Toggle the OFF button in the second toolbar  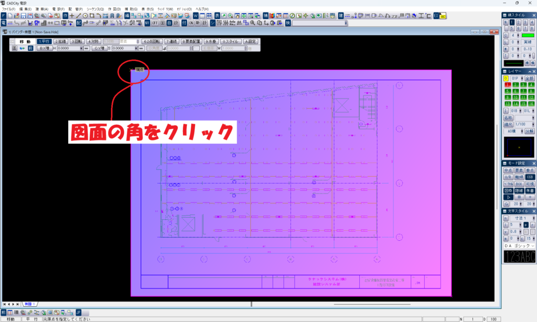click(x=155, y=23)
